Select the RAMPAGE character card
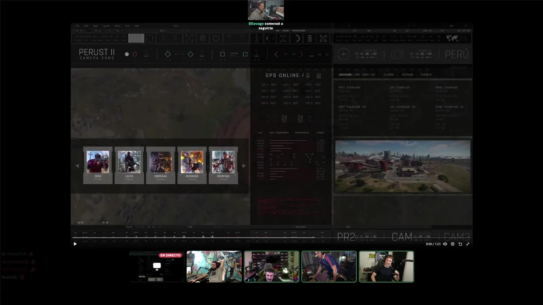The image size is (543, 305). point(224,165)
